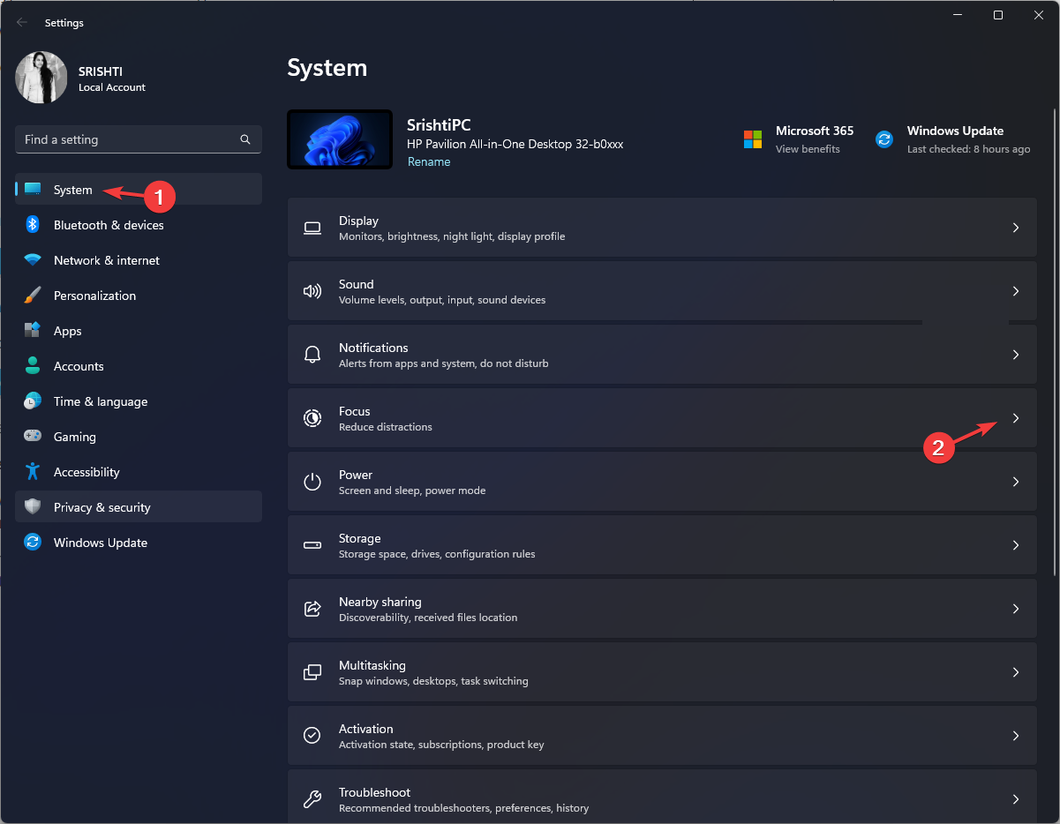
Task: Open the Sound settings row
Action: tap(662, 291)
